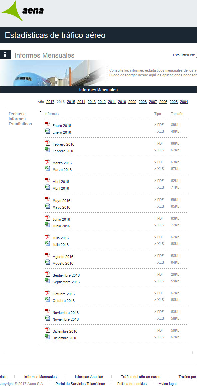The image size is (197, 386).
Task: Click the Noviembre 2016 Excel icon
Action: click(x=47, y=318)
